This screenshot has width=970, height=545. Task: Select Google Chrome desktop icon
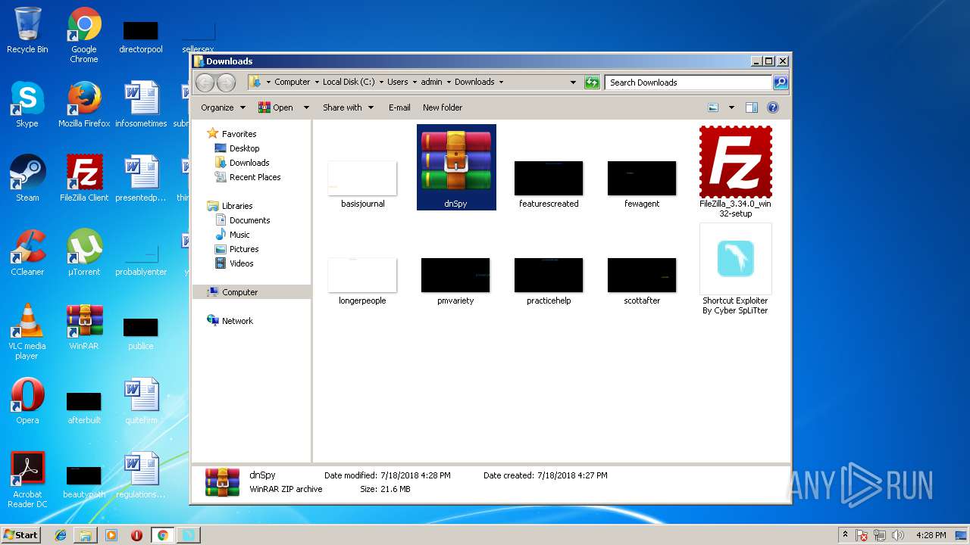(x=84, y=36)
